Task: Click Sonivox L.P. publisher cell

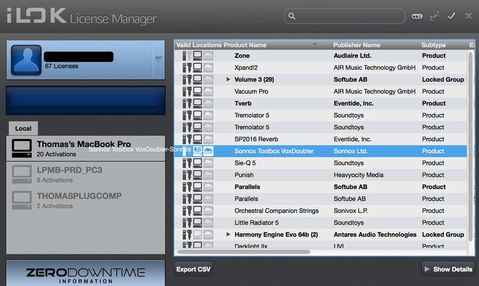Action: 350,211
